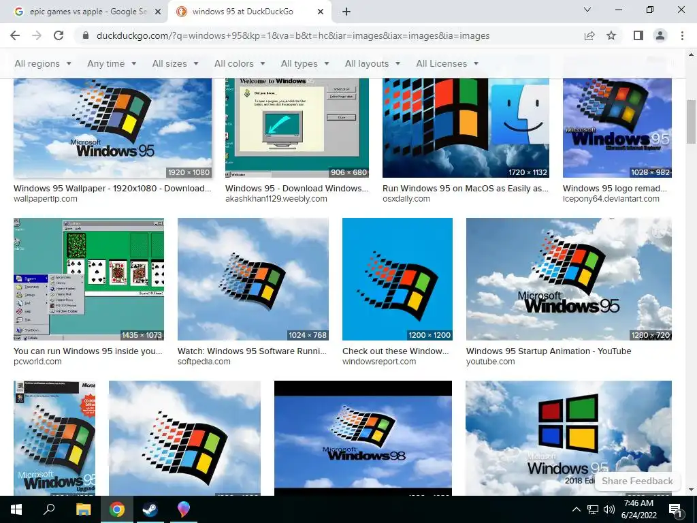Open Chrome's three-dot menu

(x=682, y=35)
